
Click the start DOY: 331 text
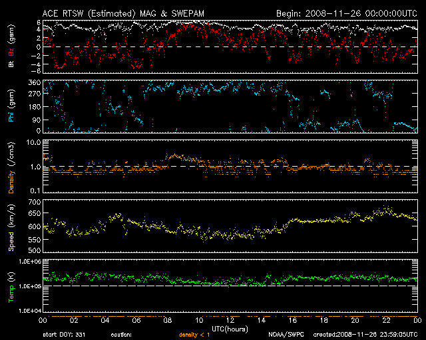tap(64, 335)
